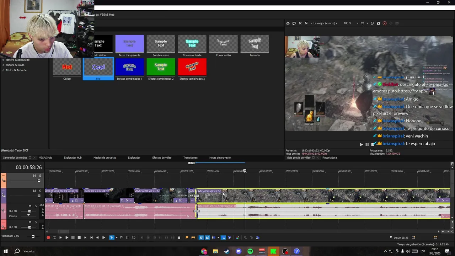This screenshot has height=256, width=455.
Task: Open the overlays grid dropdown arrow
Action: (x=367, y=23)
